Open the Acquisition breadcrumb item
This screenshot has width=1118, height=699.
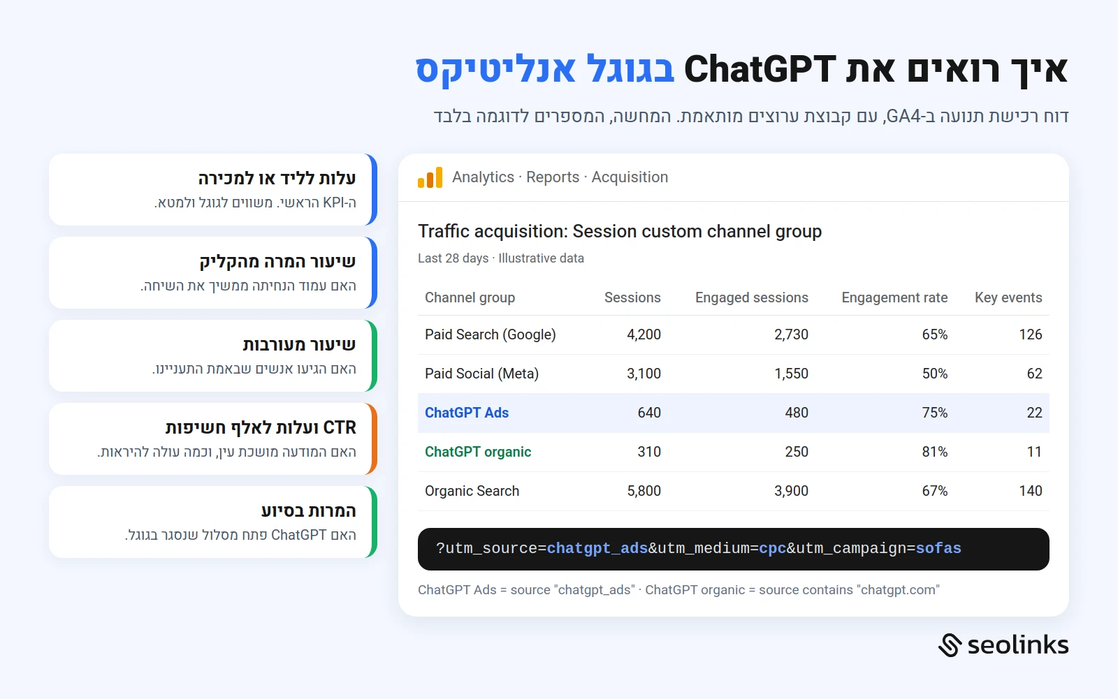click(x=630, y=177)
